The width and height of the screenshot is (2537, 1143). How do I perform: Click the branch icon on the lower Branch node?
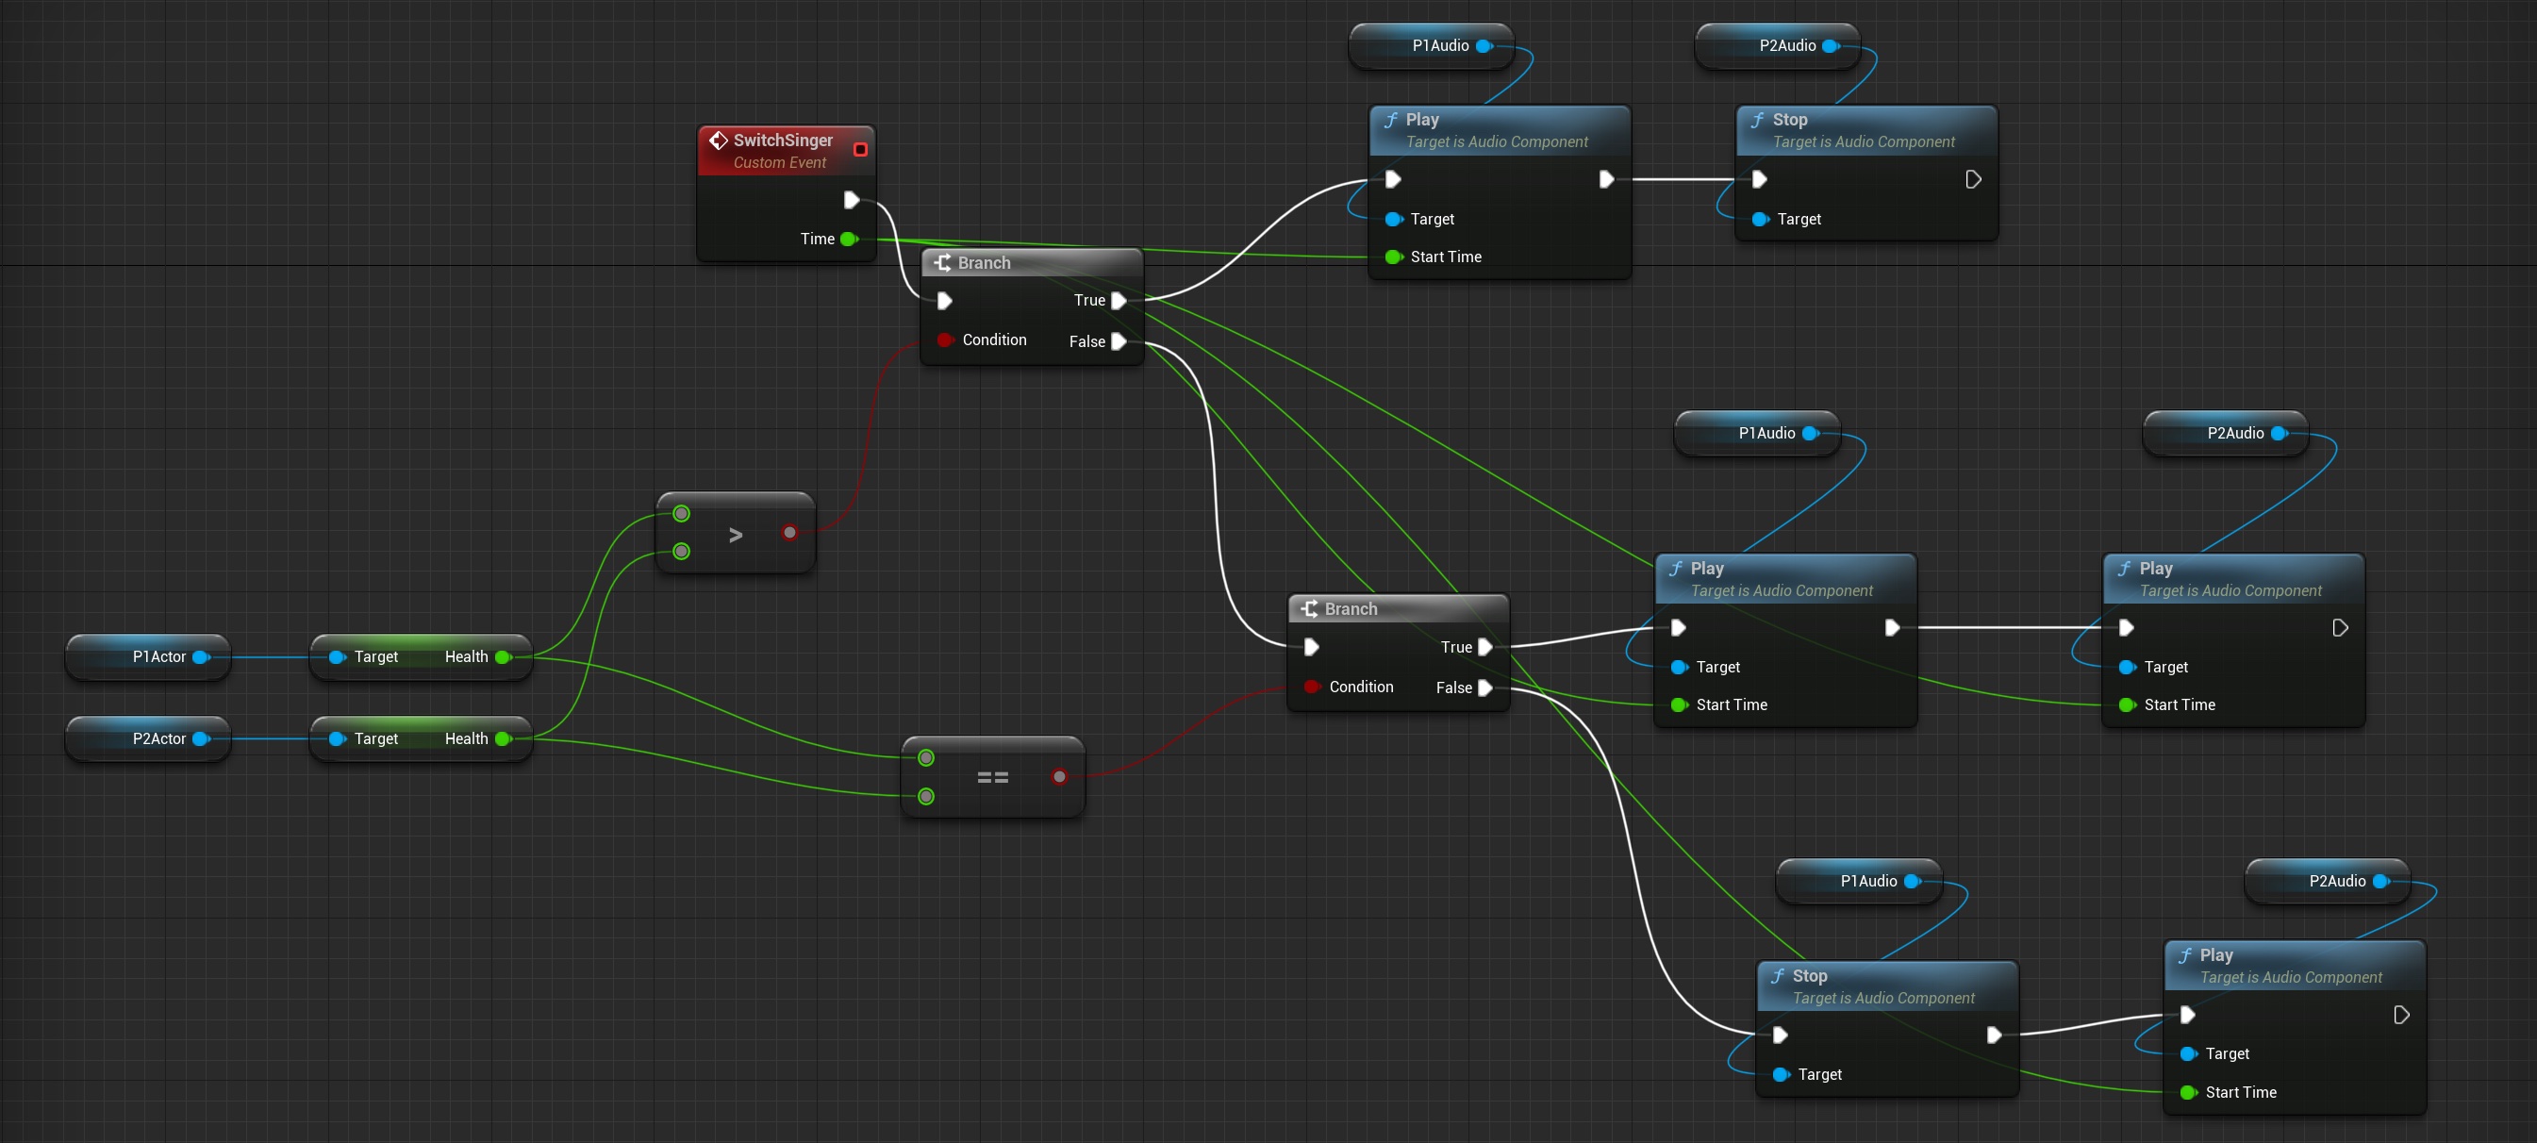click(1310, 607)
